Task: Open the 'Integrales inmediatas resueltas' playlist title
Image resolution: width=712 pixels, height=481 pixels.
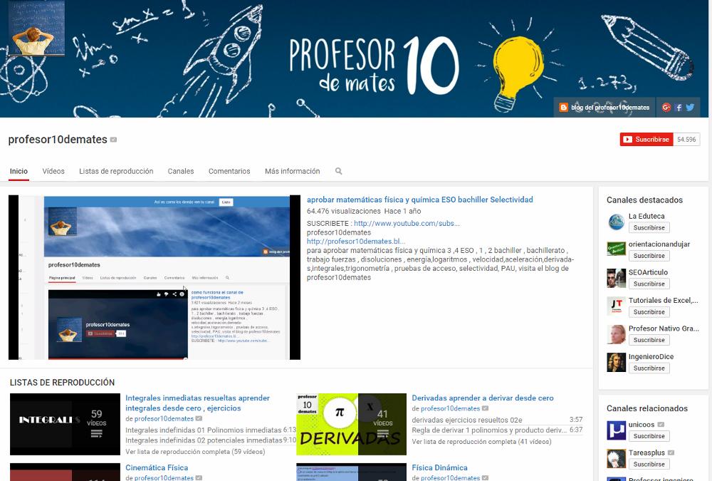Action: pos(197,403)
